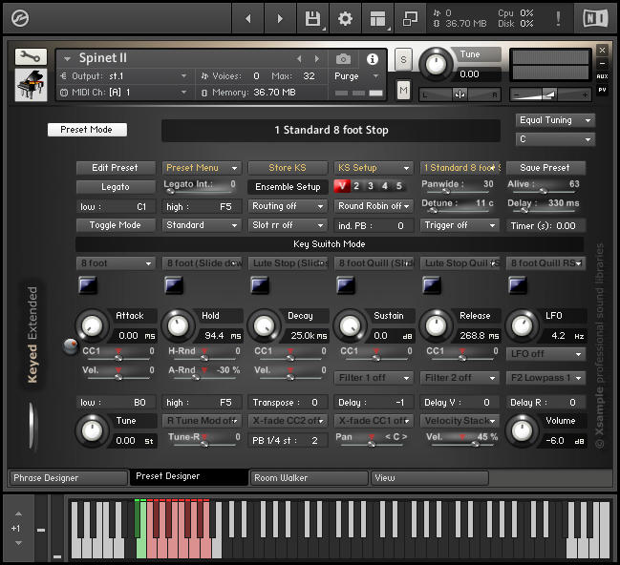
Task: Click the Edit Preset button
Action: [116, 168]
